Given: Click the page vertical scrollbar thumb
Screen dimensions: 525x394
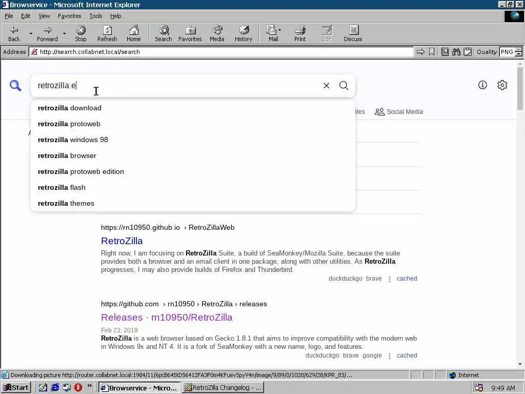Looking at the screenshot, I should coord(520,88).
